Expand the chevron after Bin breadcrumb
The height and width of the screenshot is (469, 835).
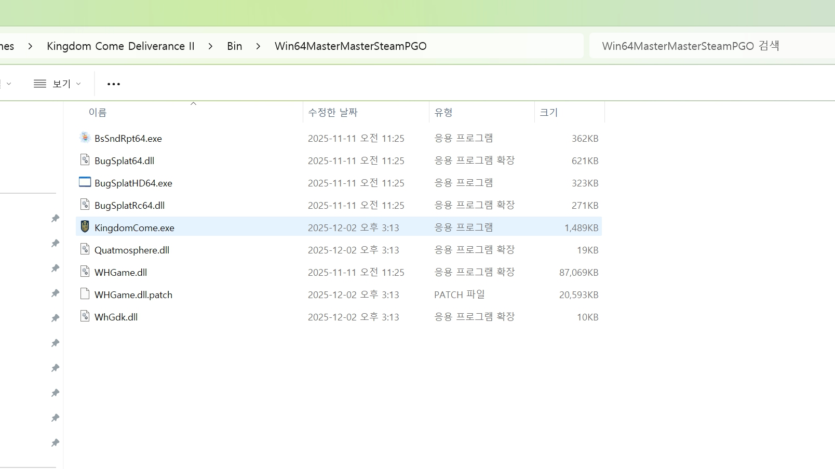[x=258, y=46]
